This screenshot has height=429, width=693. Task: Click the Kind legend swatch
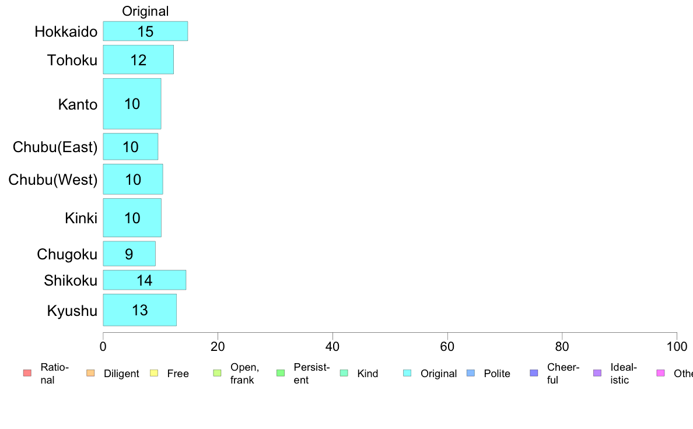344,373
